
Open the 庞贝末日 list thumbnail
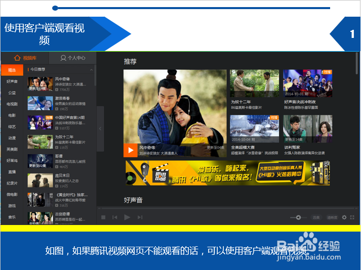41,181
